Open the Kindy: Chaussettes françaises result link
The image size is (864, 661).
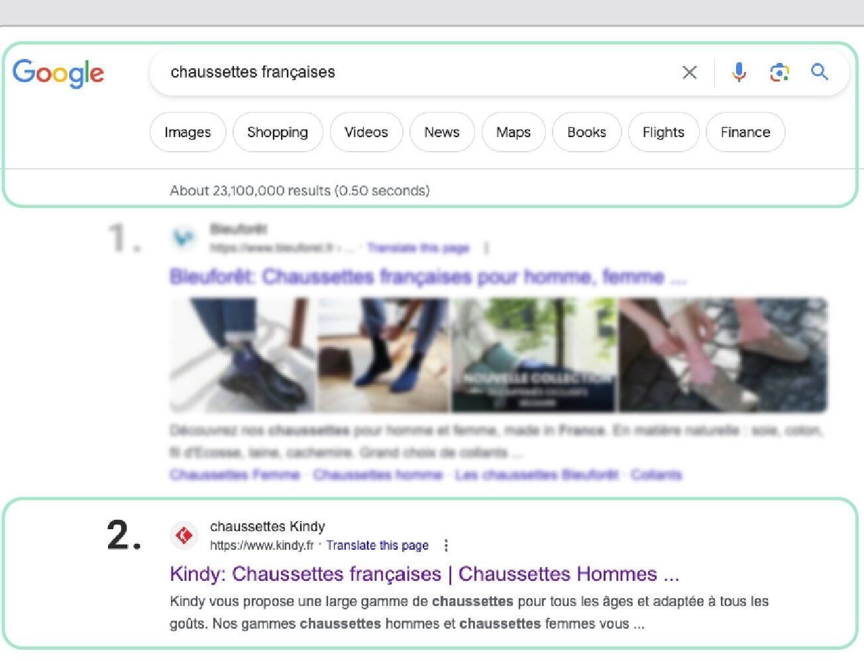(x=424, y=574)
